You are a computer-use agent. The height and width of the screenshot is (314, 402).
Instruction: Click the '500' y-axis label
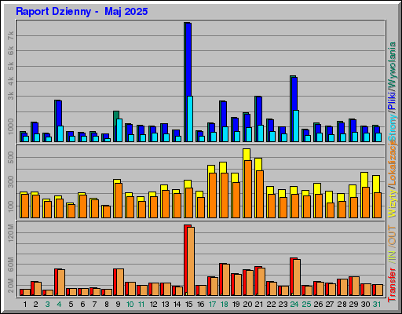(x=11, y=157)
